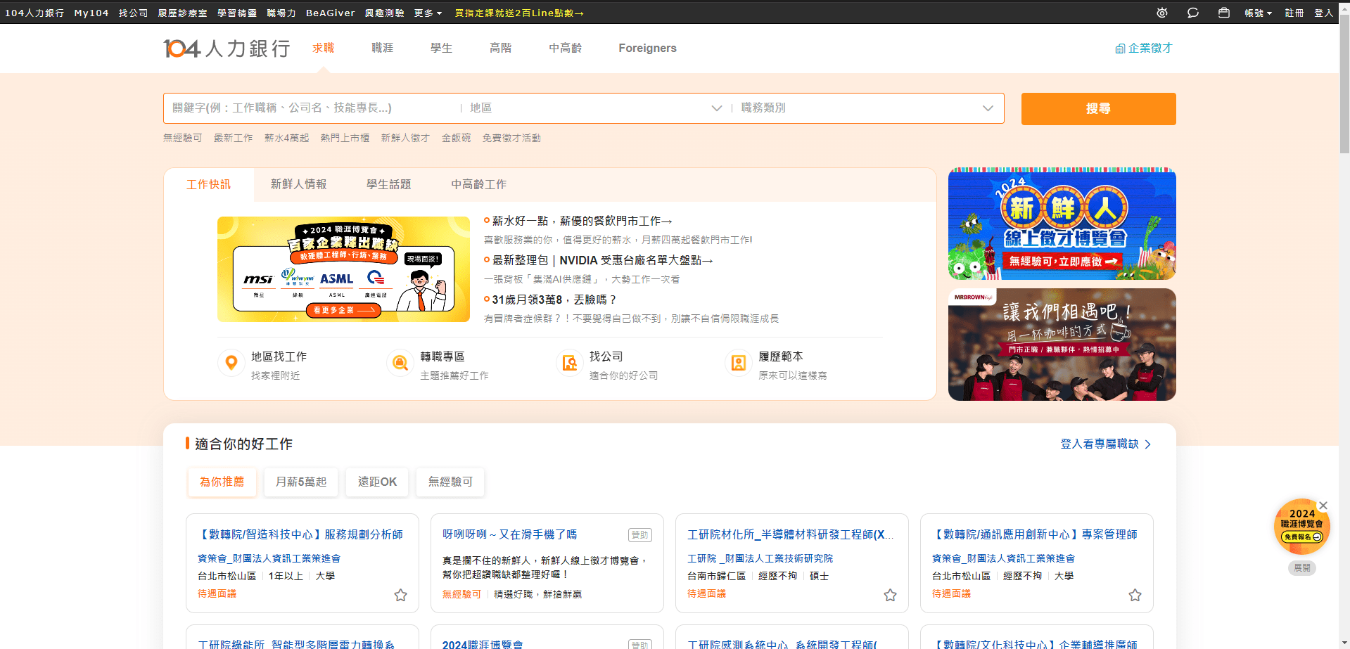Select the 學生 navigation tab
Image resolution: width=1350 pixels, height=649 pixels.
click(442, 48)
